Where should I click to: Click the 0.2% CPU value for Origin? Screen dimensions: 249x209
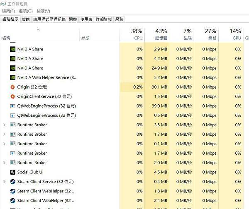coord(138,87)
